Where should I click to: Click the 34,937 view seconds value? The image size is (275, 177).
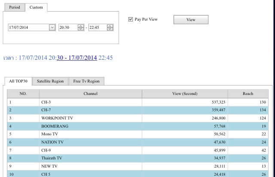[x=220, y=158]
